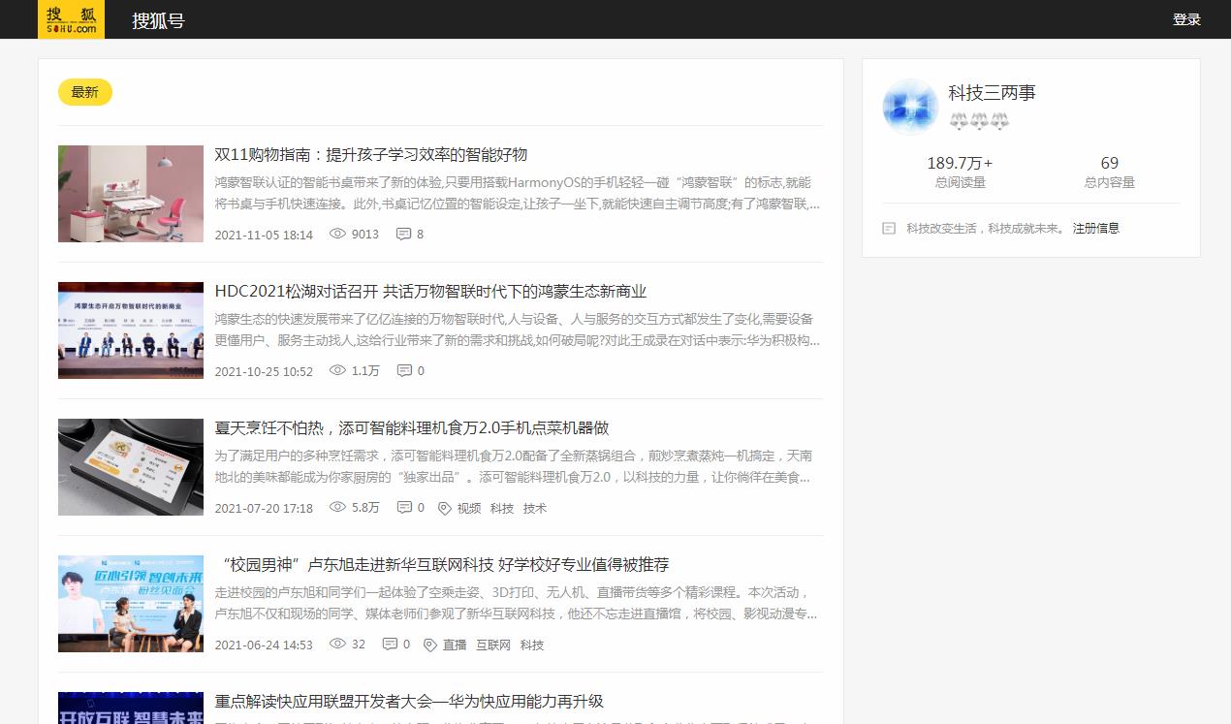Click the summary text starting 鸿蒙生态的快速发展
Image resolution: width=1231 pixels, height=724 pixels.
(x=518, y=331)
